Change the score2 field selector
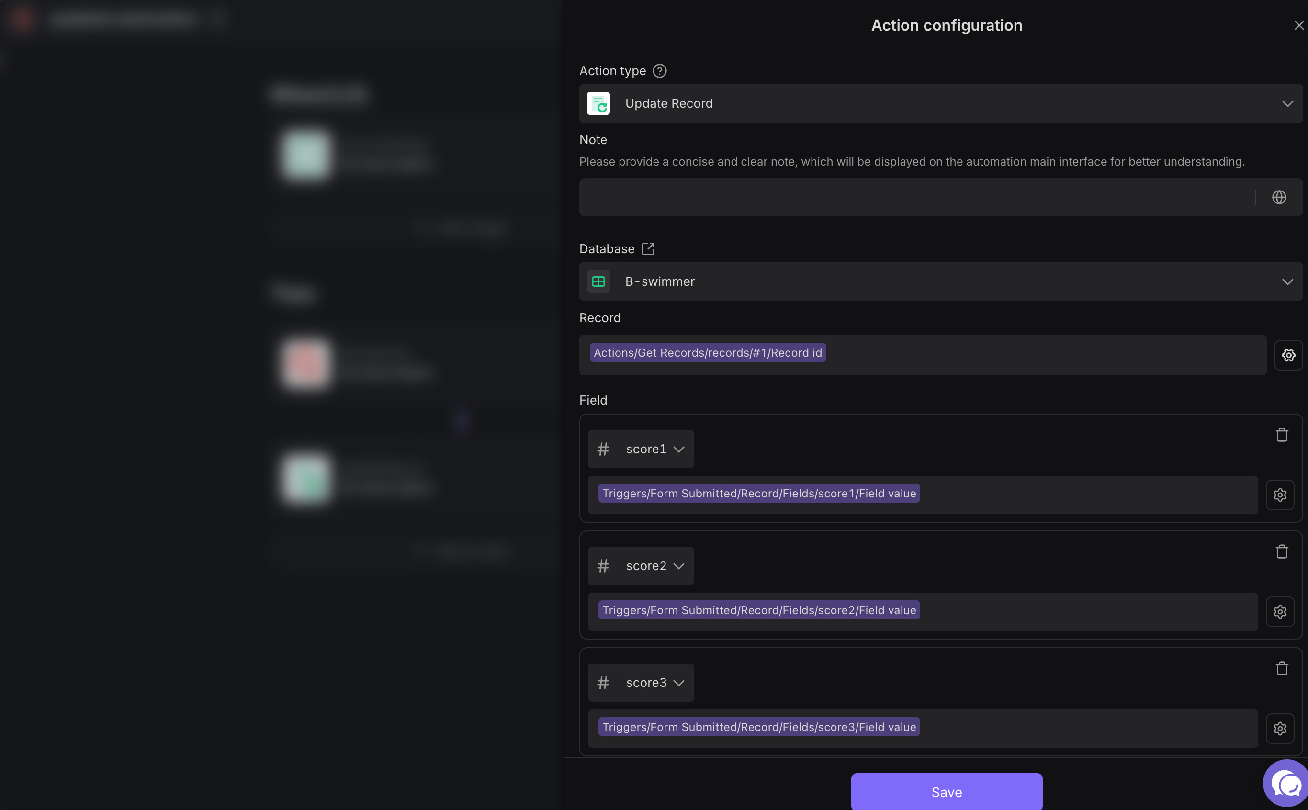1308x810 pixels. [x=641, y=566]
